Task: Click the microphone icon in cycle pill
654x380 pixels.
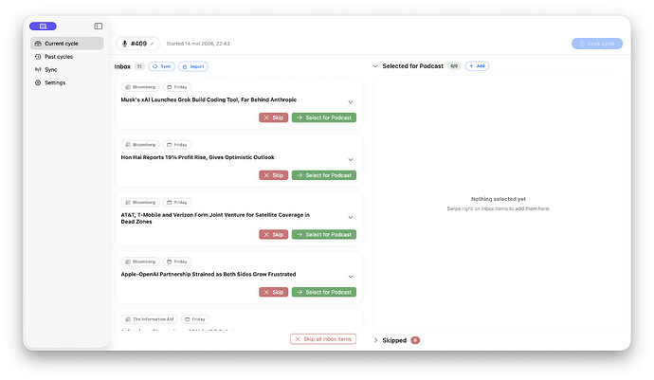Action: pyautogui.click(x=124, y=44)
